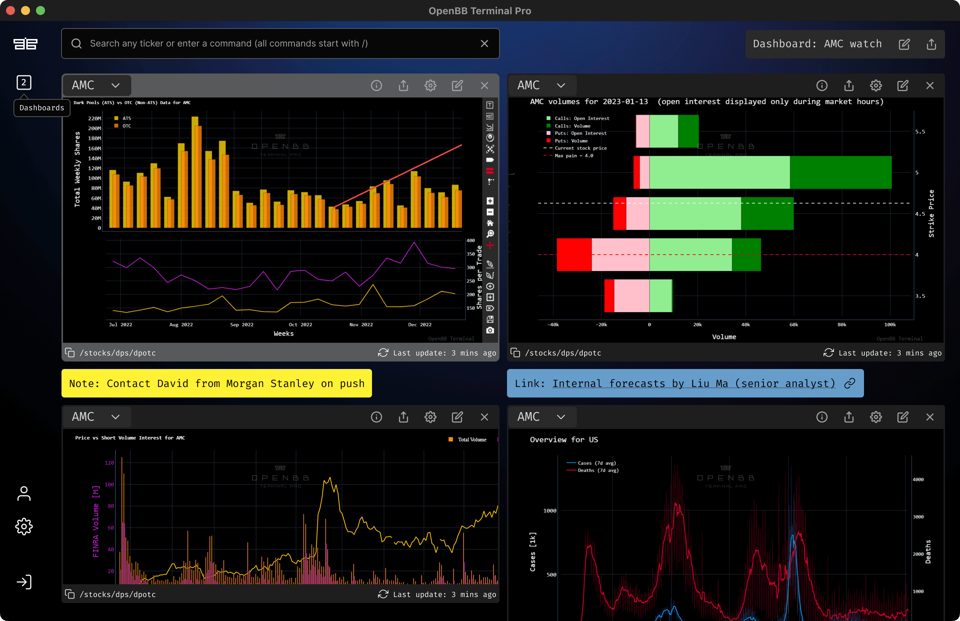Click /stocks/dps/dpotc path under Short Volume chart
960x621 pixels.
pos(117,594)
